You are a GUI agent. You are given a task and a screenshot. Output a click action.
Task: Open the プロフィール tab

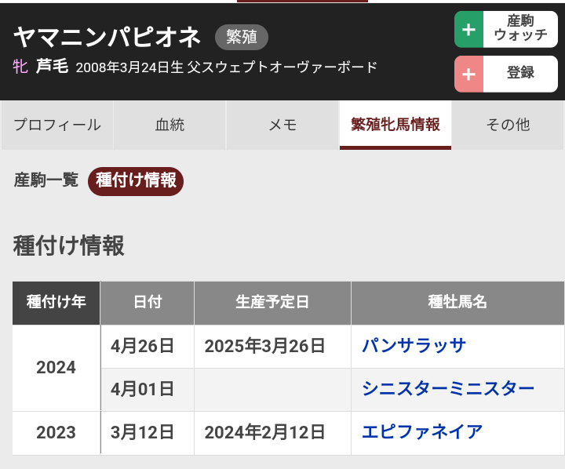(x=57, y=125)
